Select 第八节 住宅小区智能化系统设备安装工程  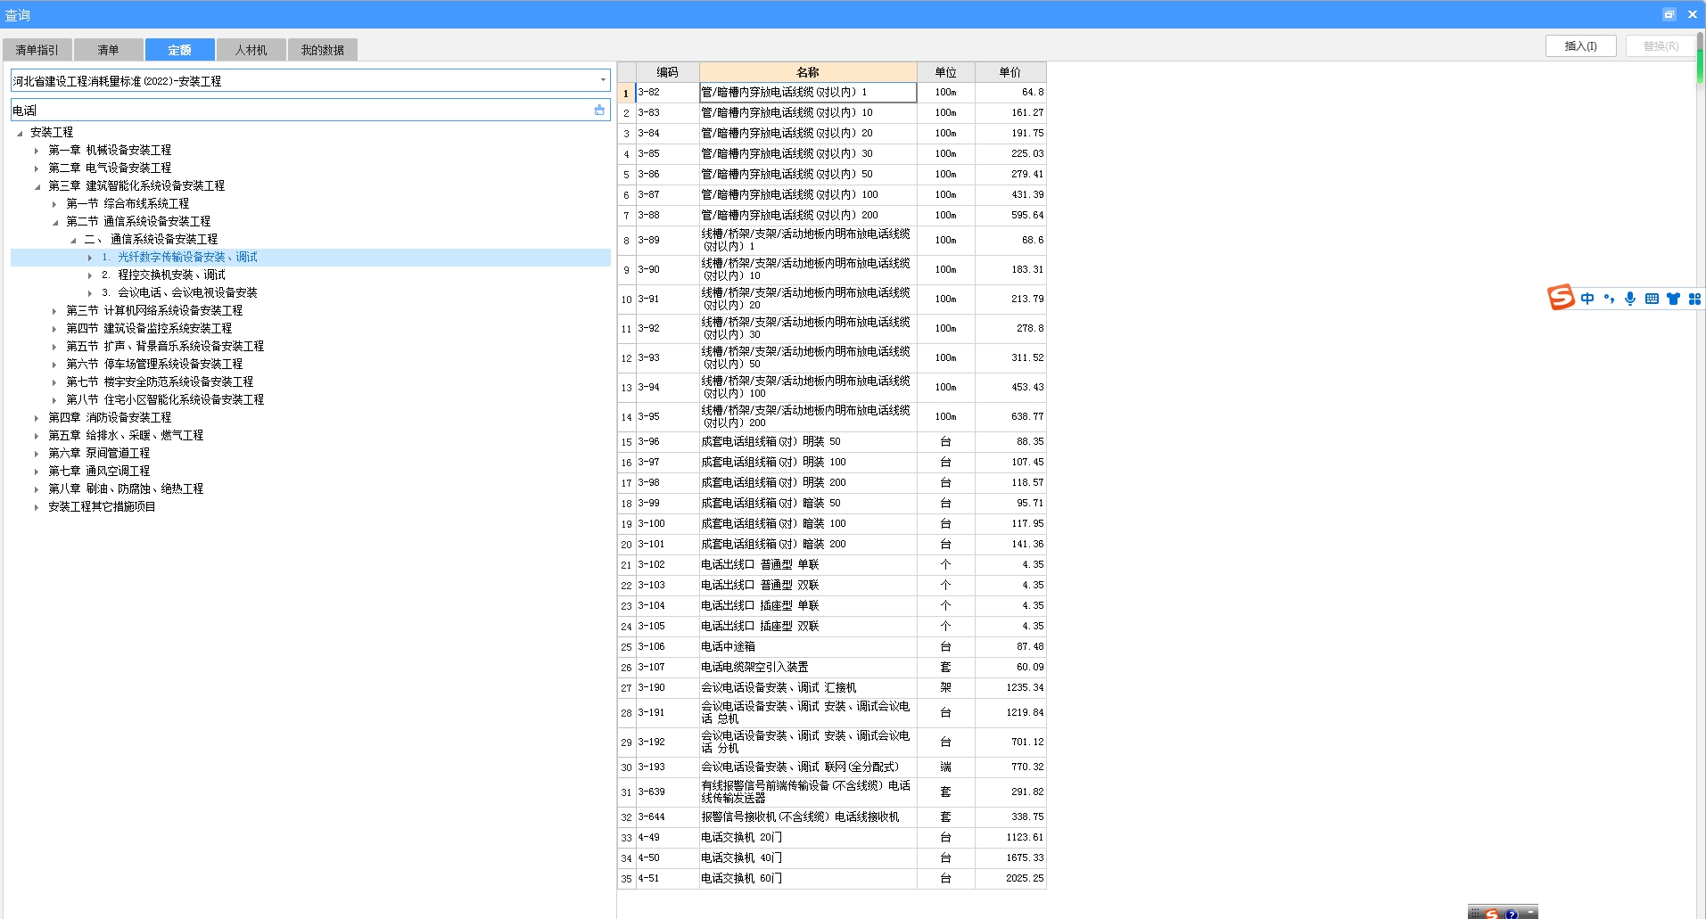[x=165, y=399]
